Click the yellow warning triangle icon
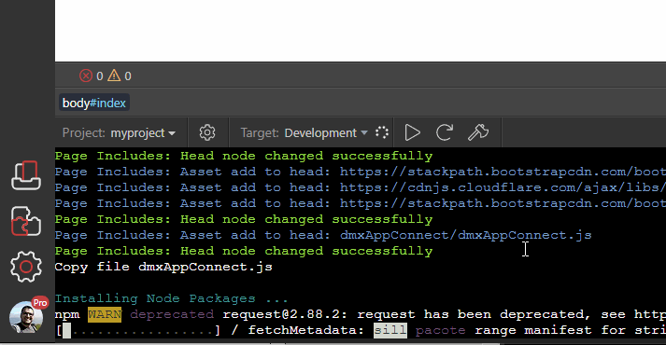 114,76
